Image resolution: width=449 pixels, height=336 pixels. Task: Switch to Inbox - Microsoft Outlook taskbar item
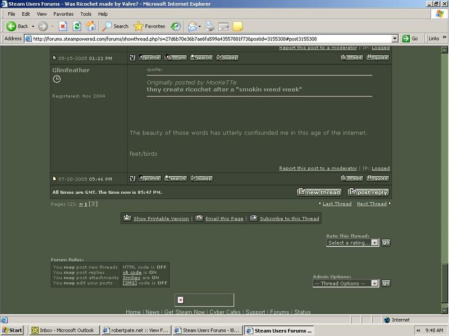tap(62, 330)
